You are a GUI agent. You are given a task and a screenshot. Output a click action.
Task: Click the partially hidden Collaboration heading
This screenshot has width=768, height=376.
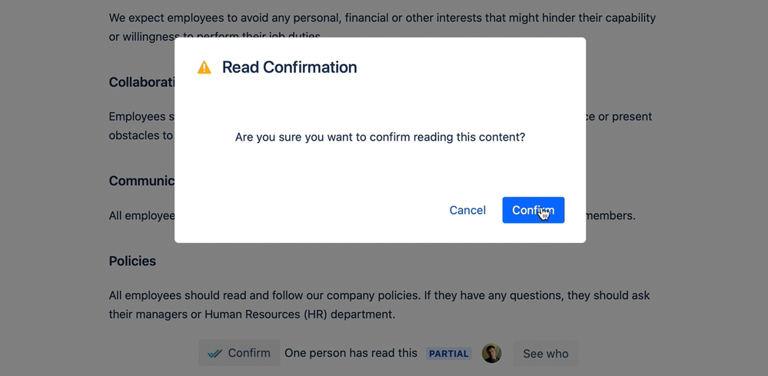141,82
